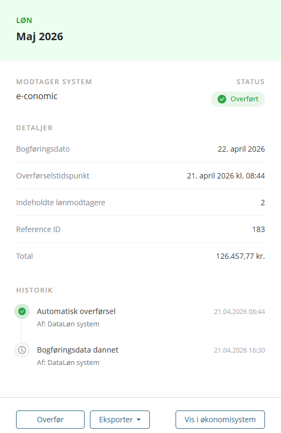This screenshot has height=433, width=281.
Task: Open the Eksporter dropdown arrow
Action: tap(139, 420)
